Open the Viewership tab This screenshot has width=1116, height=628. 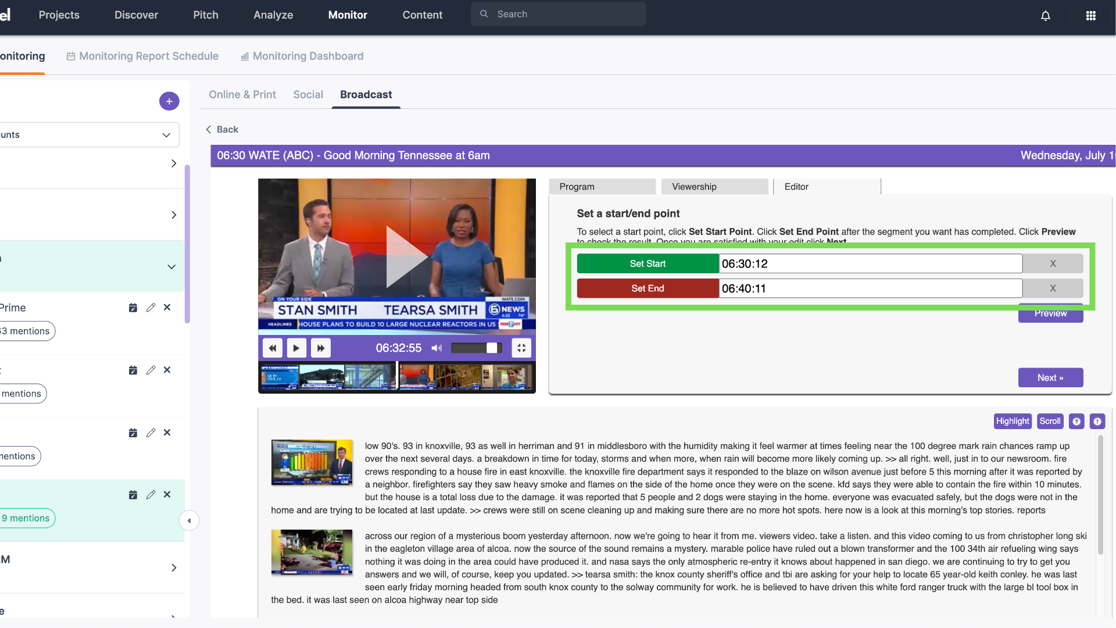point(715,187)
